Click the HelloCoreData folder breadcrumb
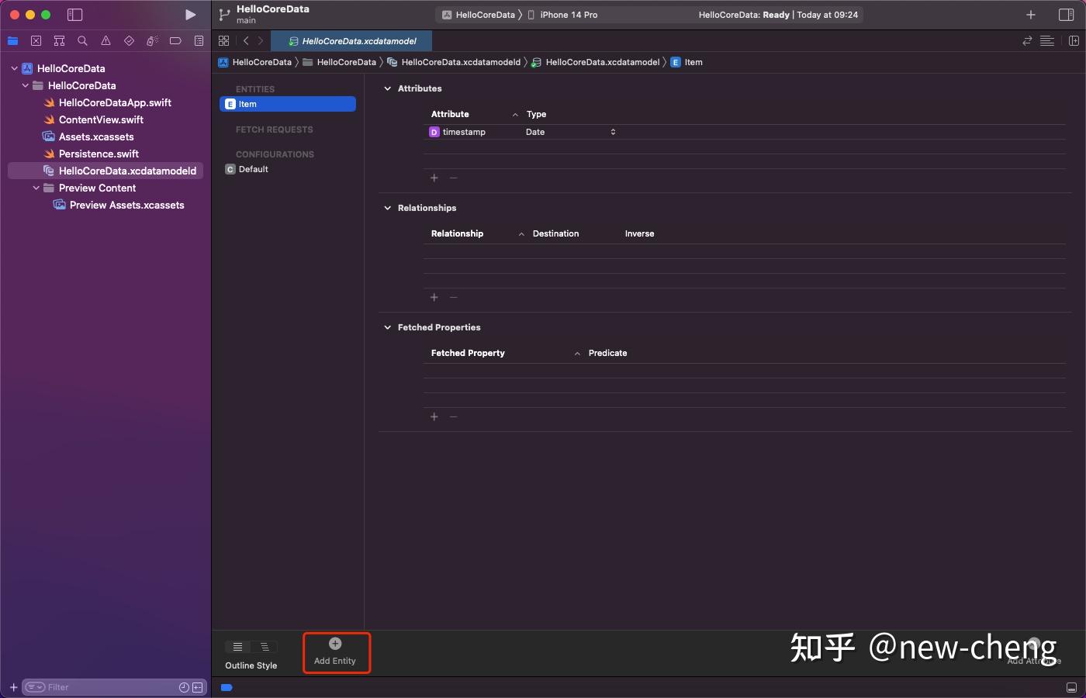This screenshot has width=1086, height=698. [339, 62]
